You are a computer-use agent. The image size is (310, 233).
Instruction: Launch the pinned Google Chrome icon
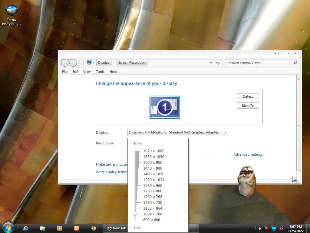tap(94, 228)
